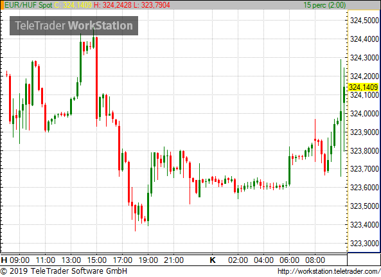This screenshot has height=277, width=381.
Task: Click the EUR/HUF Spot symbol title
Action: (x=28, y=5)
